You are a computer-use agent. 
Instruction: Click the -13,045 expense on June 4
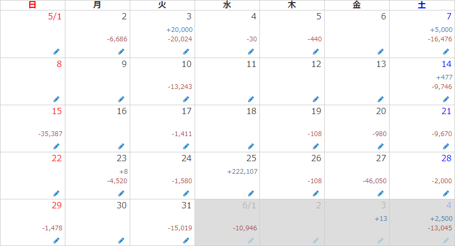click(440, 228)
